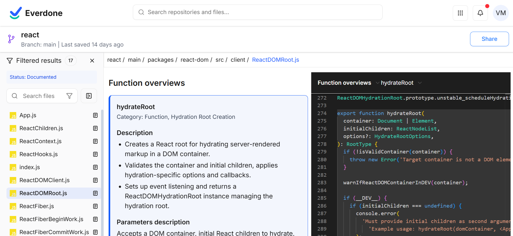
Task: Open the VM user avatar menu
Action: (501, 13)
